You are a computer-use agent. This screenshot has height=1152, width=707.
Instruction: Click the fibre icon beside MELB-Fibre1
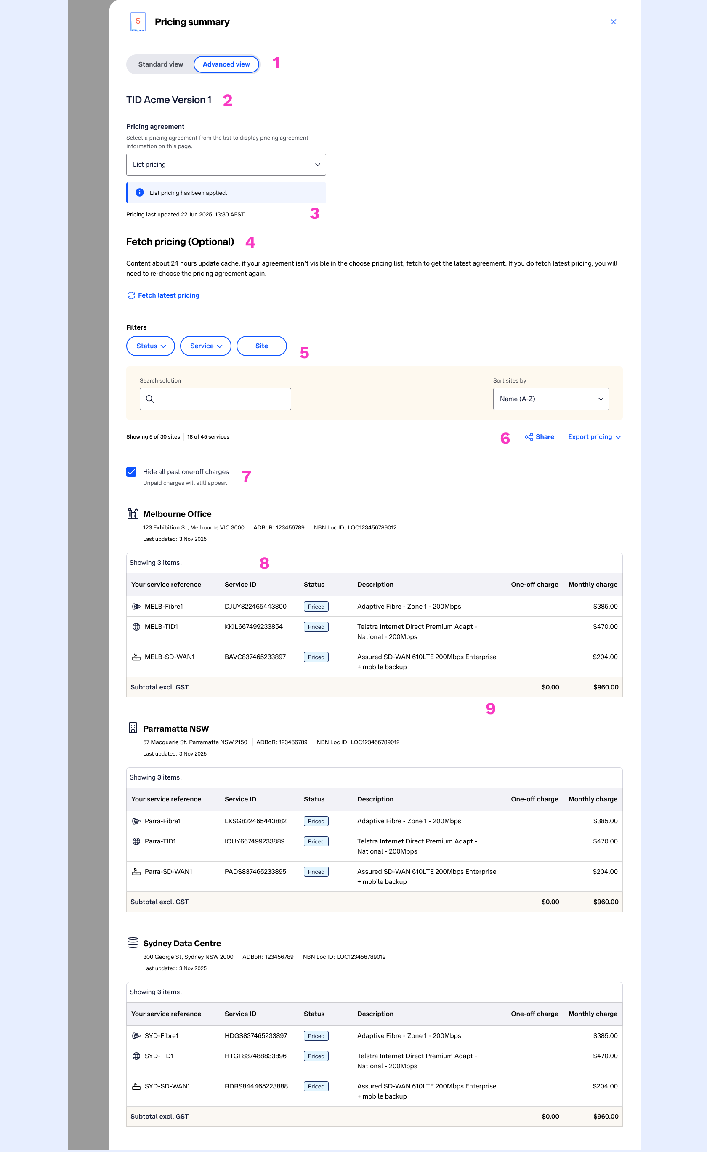click(136, 607)
